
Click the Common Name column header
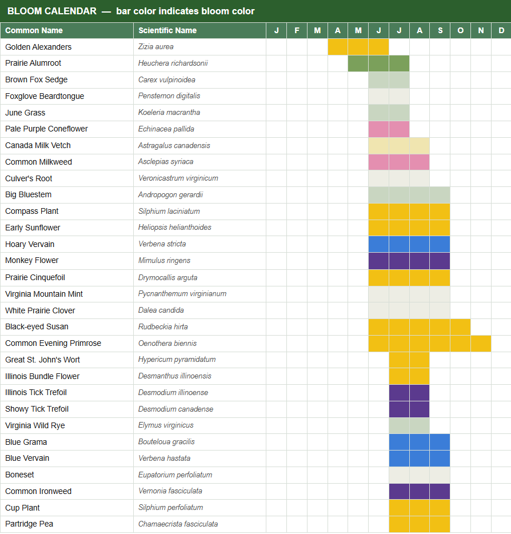point(67,31)
